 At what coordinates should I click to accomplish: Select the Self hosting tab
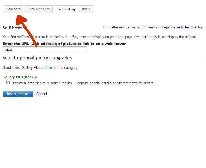pos(66,9)
